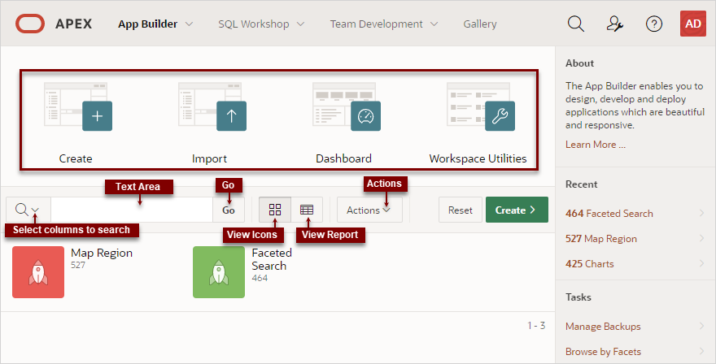Open the search magnifier in the header
Image resolution: width=716 pixels, height=364 pixels.
[576, 24]
